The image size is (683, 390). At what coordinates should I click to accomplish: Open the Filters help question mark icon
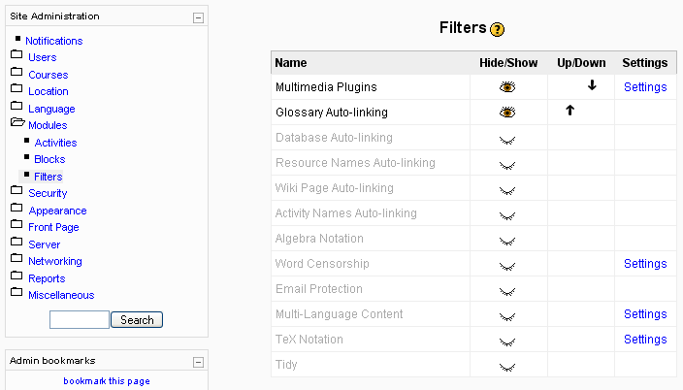click(x=498, y=30)
